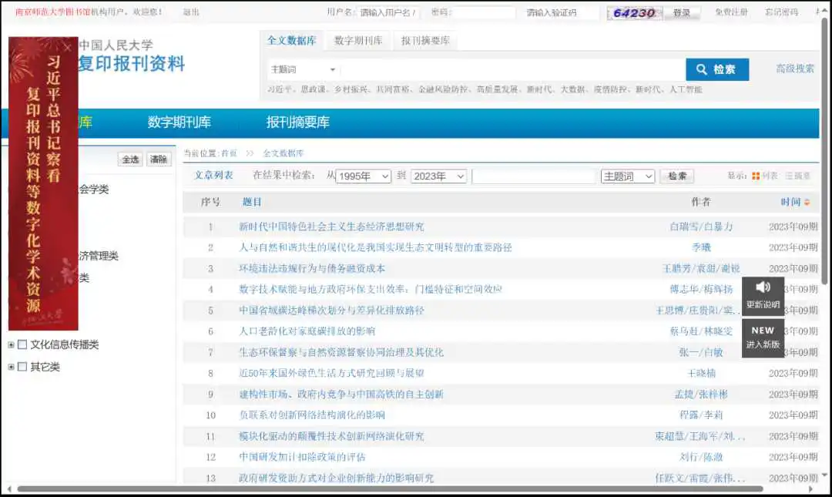The width and height of the screenshot is (832, 497).
Task: Click the 复印报刊资料 site logo
Action: (132, 64)
